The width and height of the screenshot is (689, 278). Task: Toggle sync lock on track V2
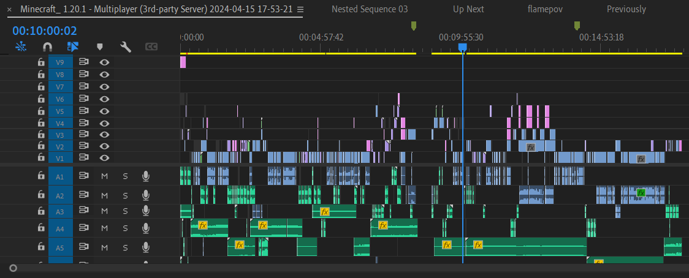(83, 146)
